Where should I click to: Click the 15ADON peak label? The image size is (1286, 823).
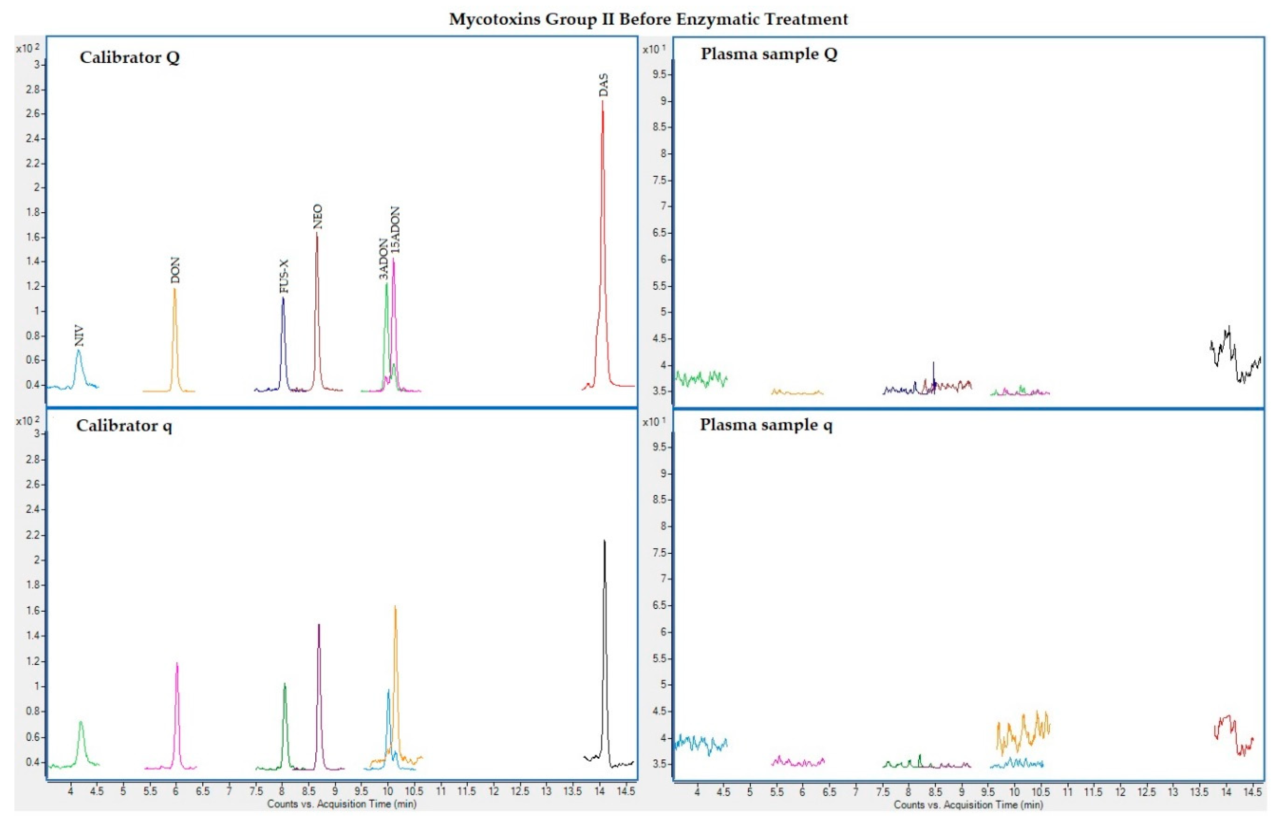tap(395, 230)
